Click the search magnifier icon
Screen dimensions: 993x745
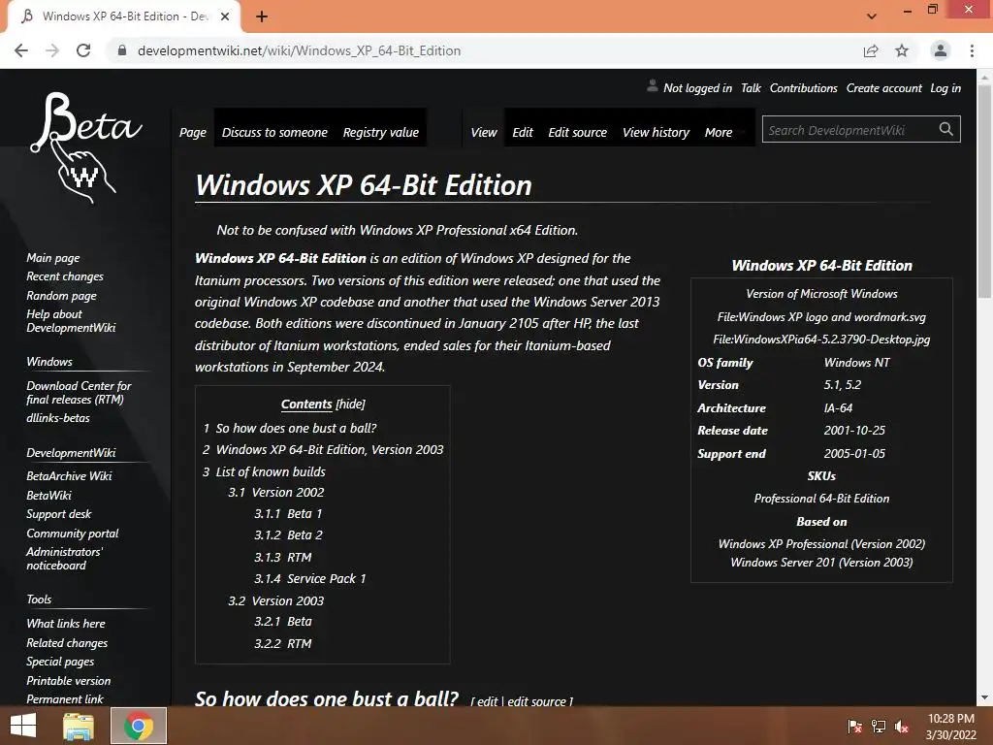(946, 129)
